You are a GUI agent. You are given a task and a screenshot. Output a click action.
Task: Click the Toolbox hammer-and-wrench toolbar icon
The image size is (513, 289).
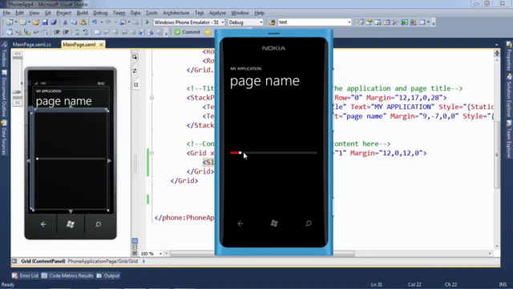pos(395,22)
